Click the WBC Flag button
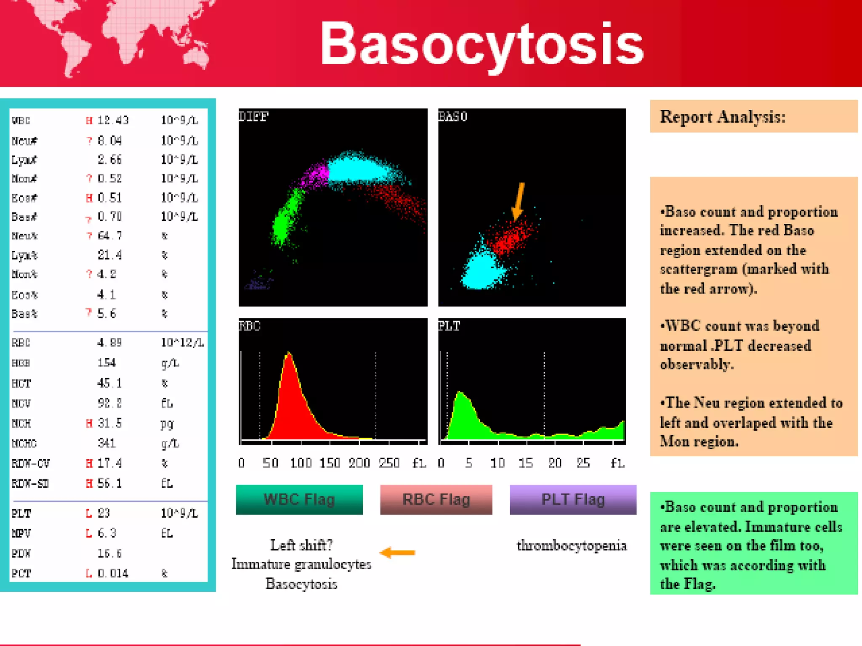The image size is (862, 646). 299,500
